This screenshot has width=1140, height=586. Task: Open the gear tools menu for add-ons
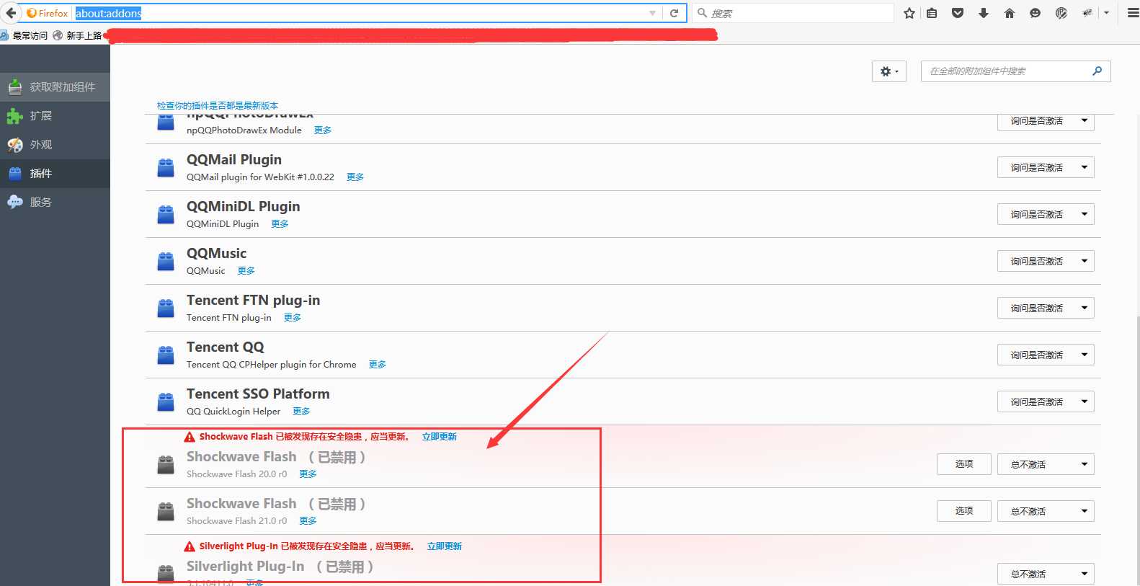[889, 71]
